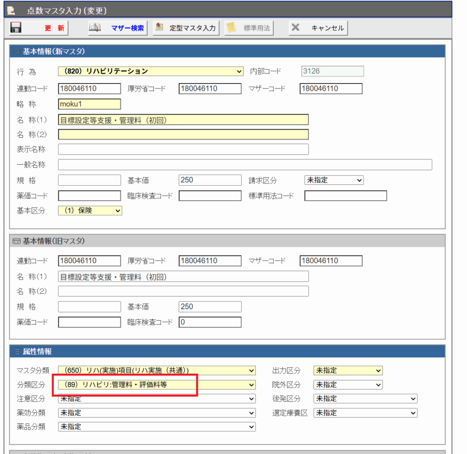Click the new master 連動コード field

(x=89, y=89)
